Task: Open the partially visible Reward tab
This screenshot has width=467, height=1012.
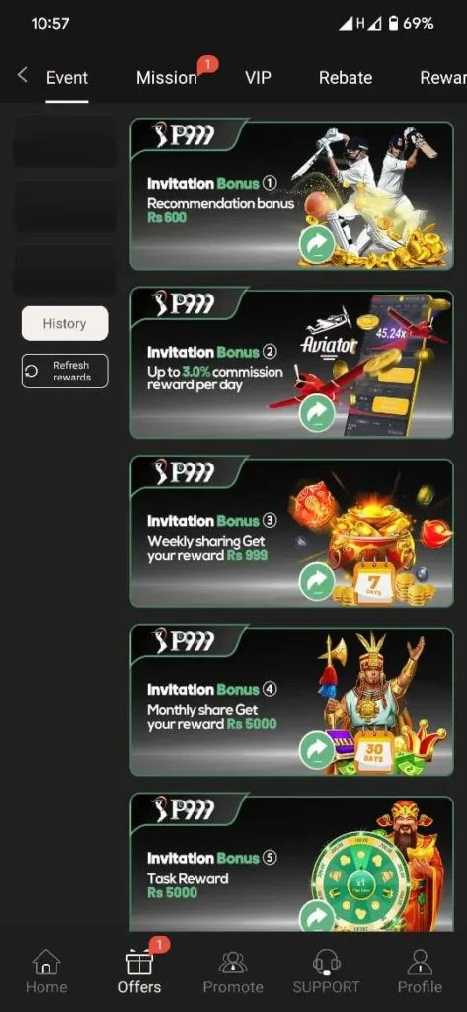Action: click(443, 78)
